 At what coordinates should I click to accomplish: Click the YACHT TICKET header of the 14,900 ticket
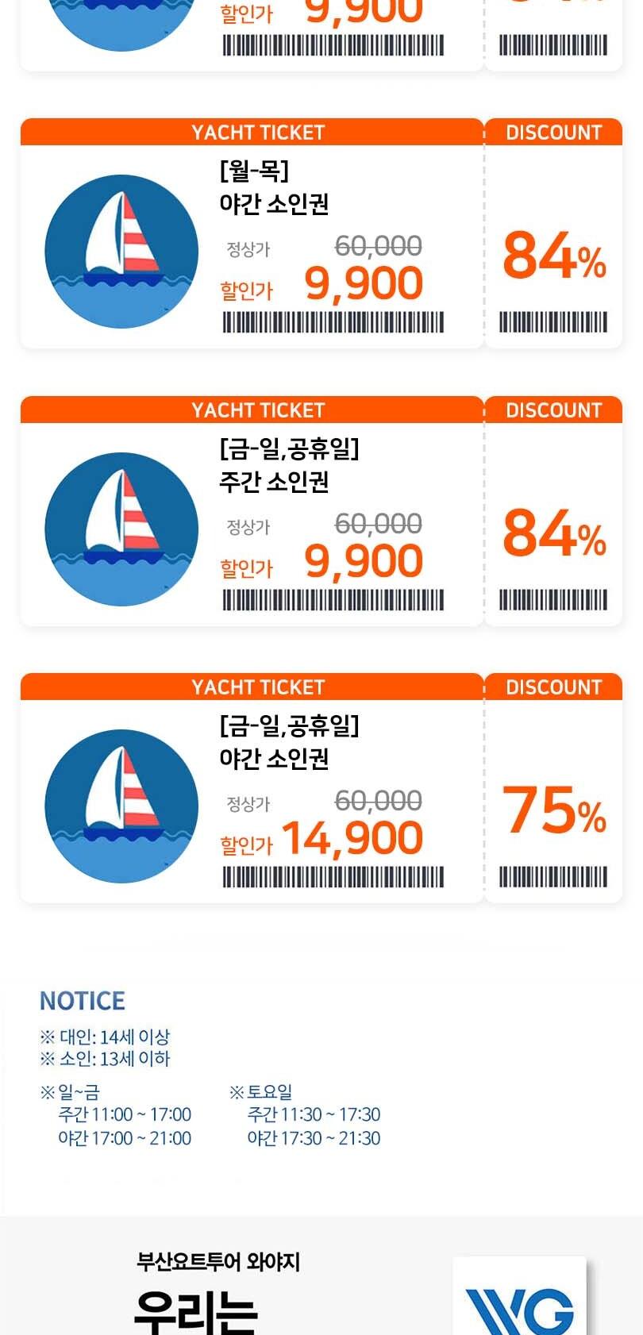(x=258, y=687)
